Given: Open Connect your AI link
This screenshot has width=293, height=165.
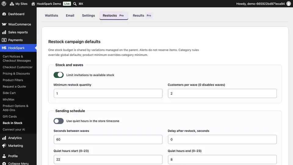Looking at the screenshot, I should pos(14,130).
